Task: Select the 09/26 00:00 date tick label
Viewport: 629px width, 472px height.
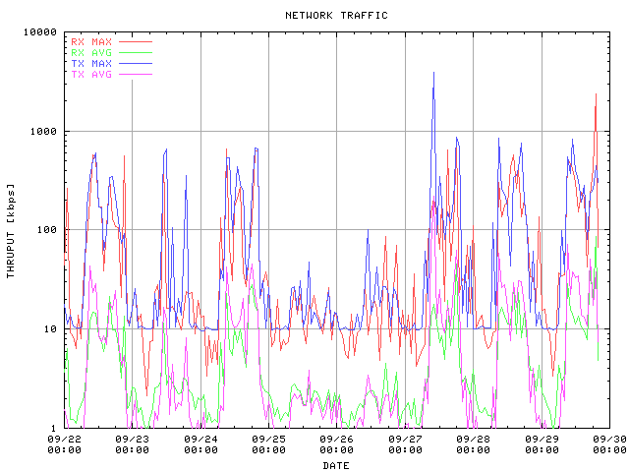Action: 336,444
